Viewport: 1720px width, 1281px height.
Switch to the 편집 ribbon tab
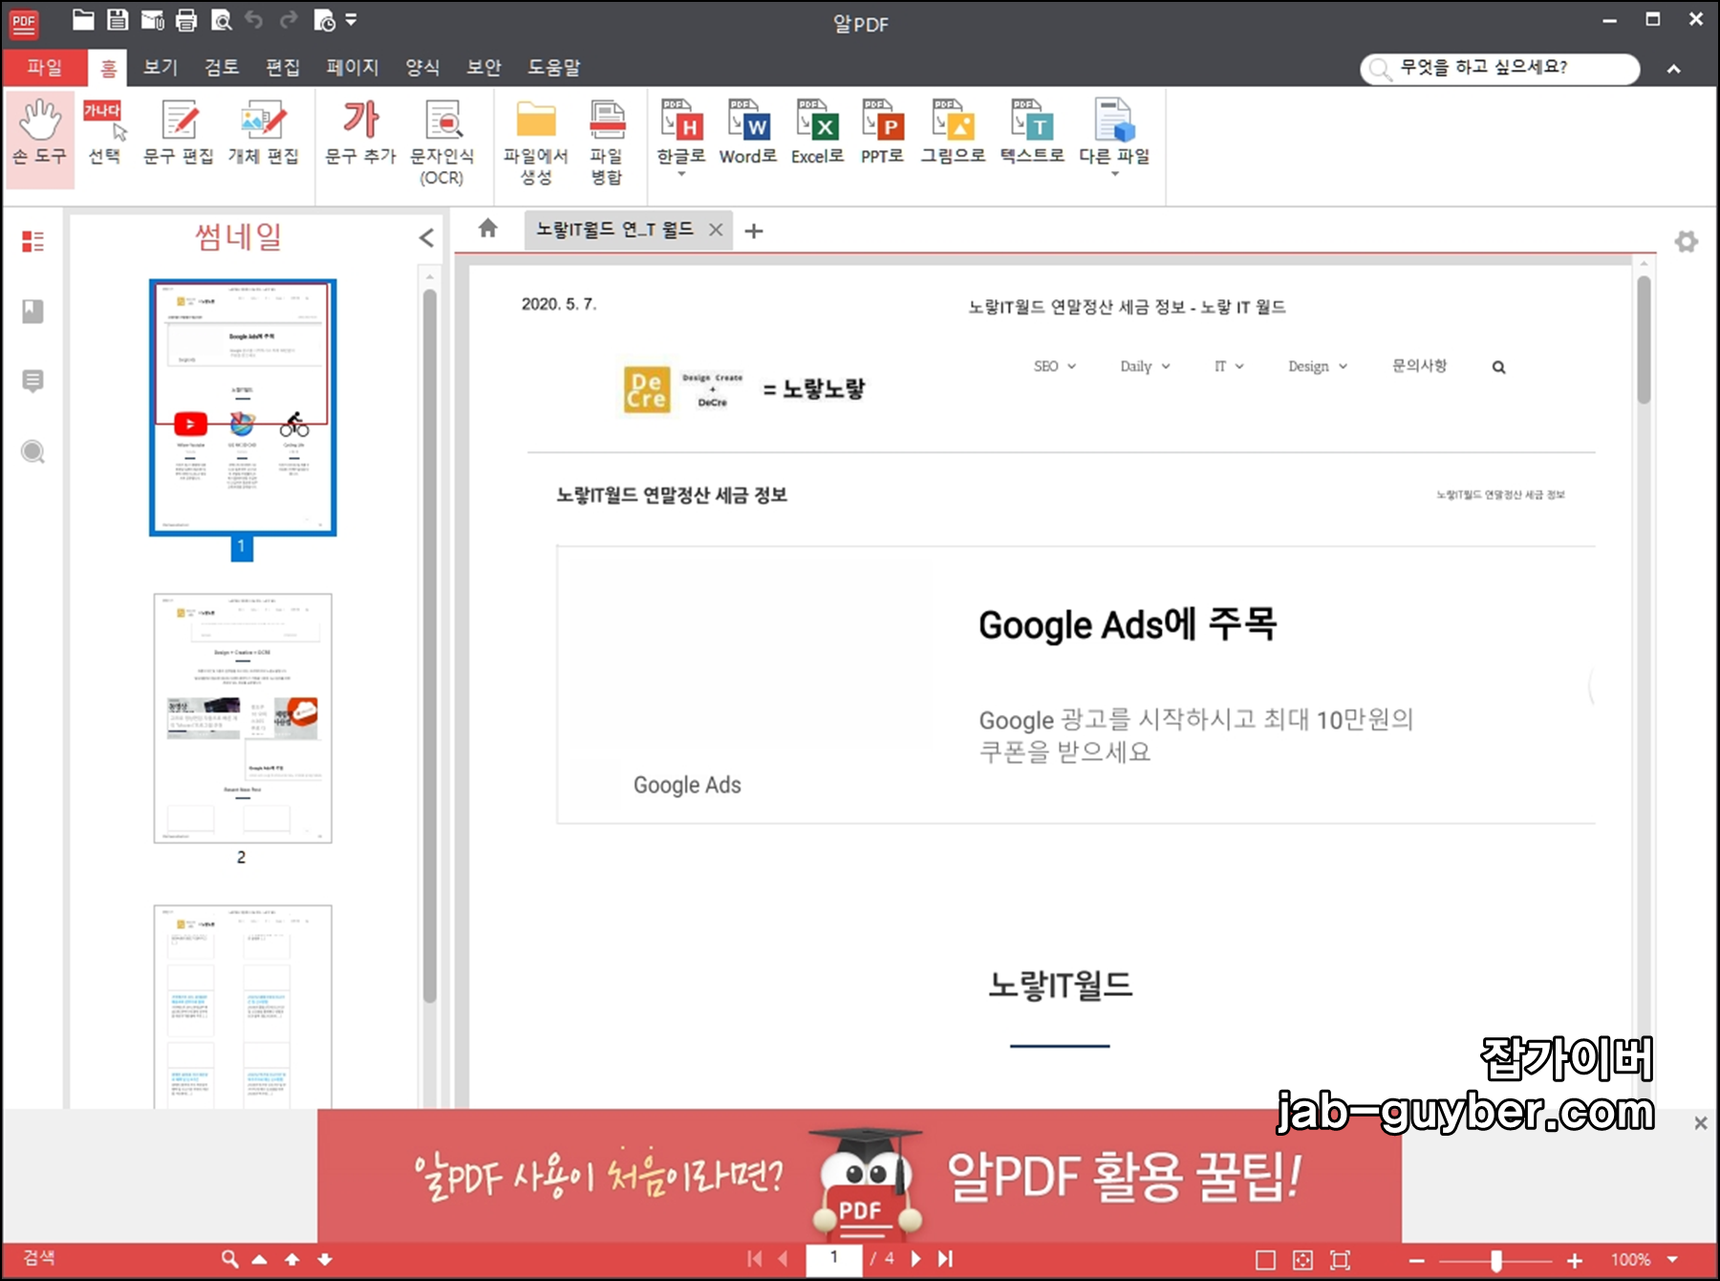coord(283,67)
